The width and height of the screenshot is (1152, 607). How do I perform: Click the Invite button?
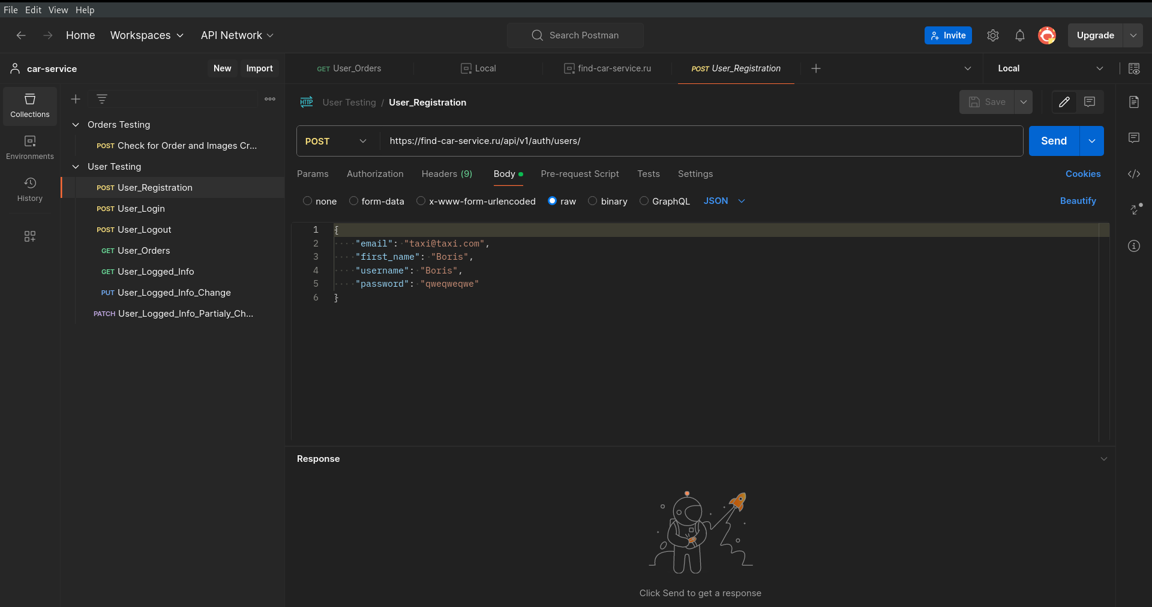(x=948, y=35)
